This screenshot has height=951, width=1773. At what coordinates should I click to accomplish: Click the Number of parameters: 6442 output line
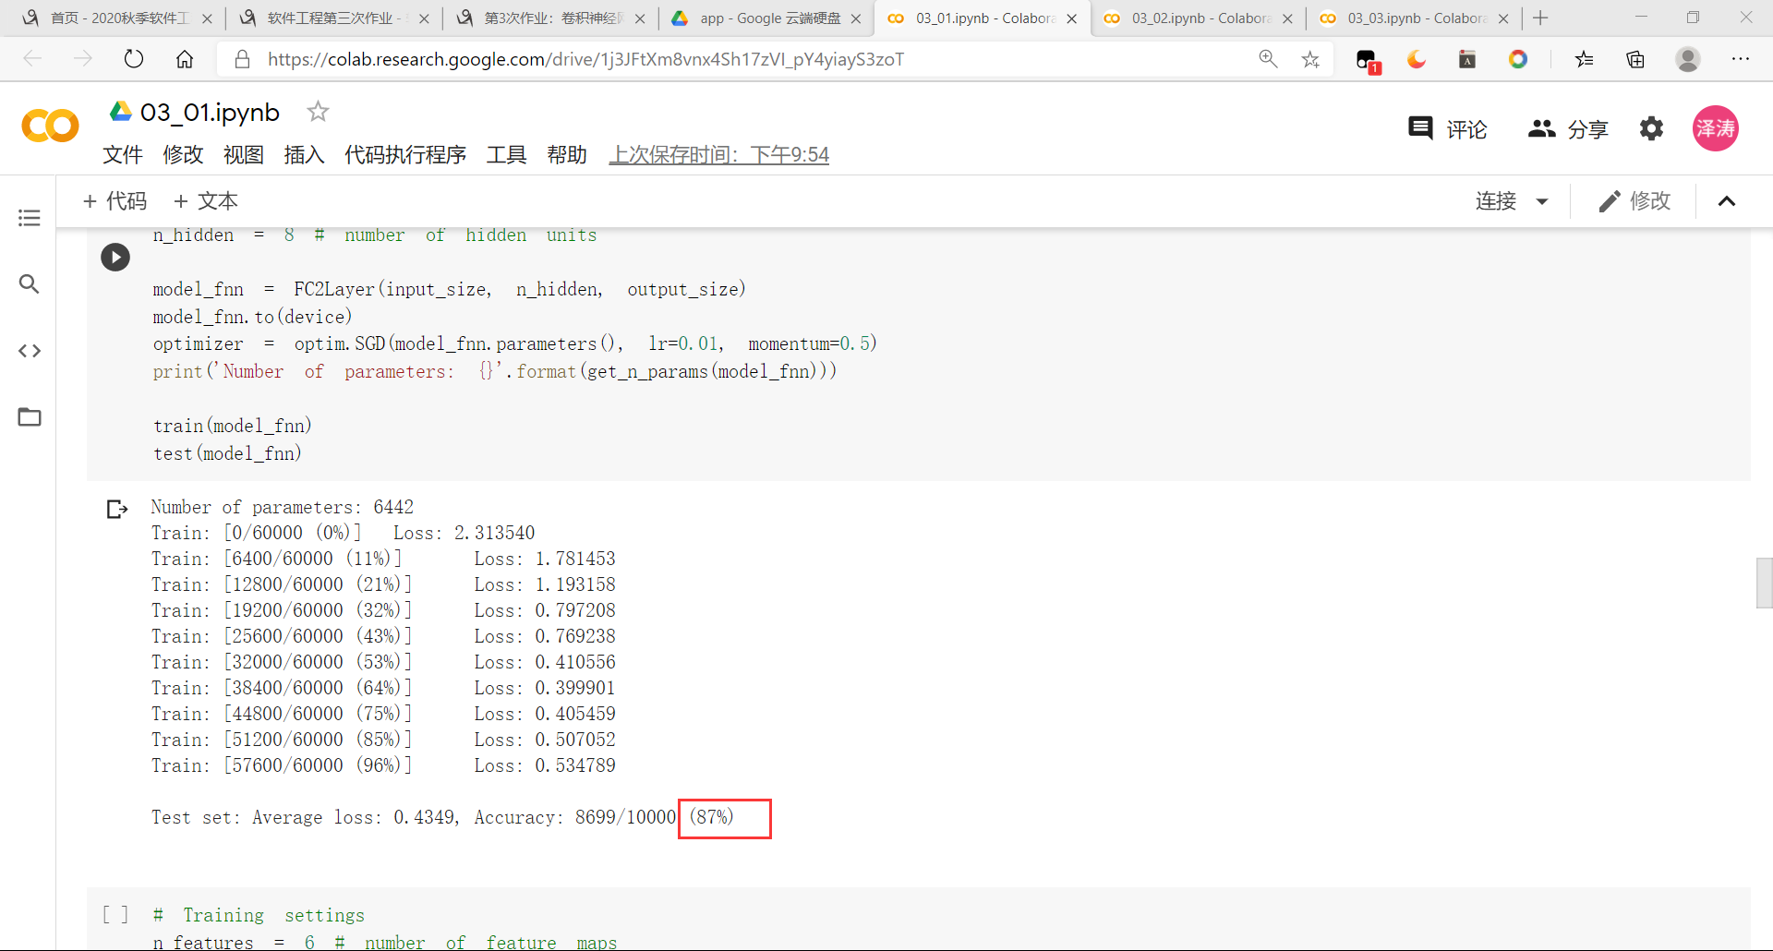283,507
